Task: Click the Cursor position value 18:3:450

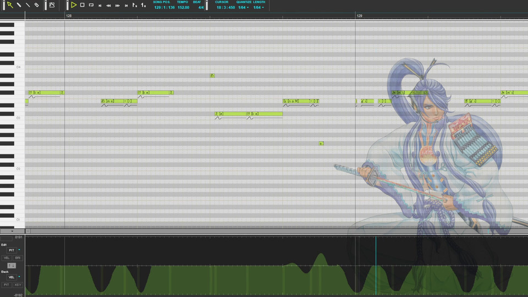Action: 226,7
